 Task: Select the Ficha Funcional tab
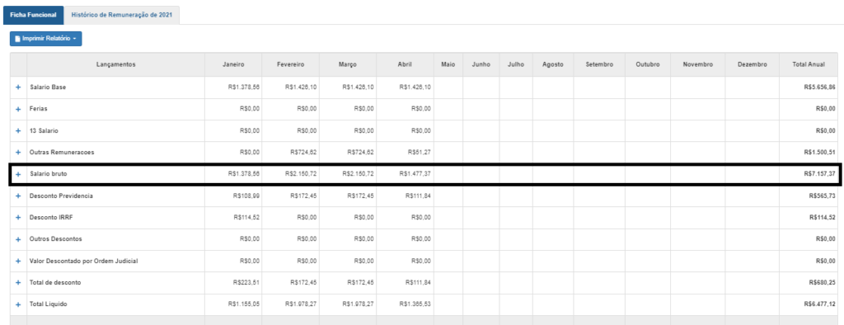33,15
